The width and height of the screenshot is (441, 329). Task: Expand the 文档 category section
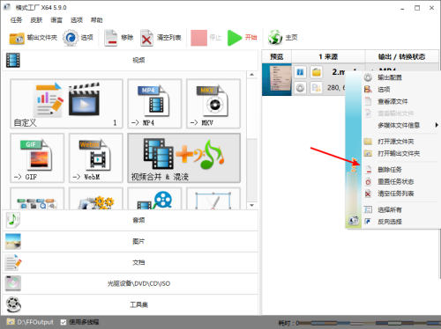coord(131,262)
